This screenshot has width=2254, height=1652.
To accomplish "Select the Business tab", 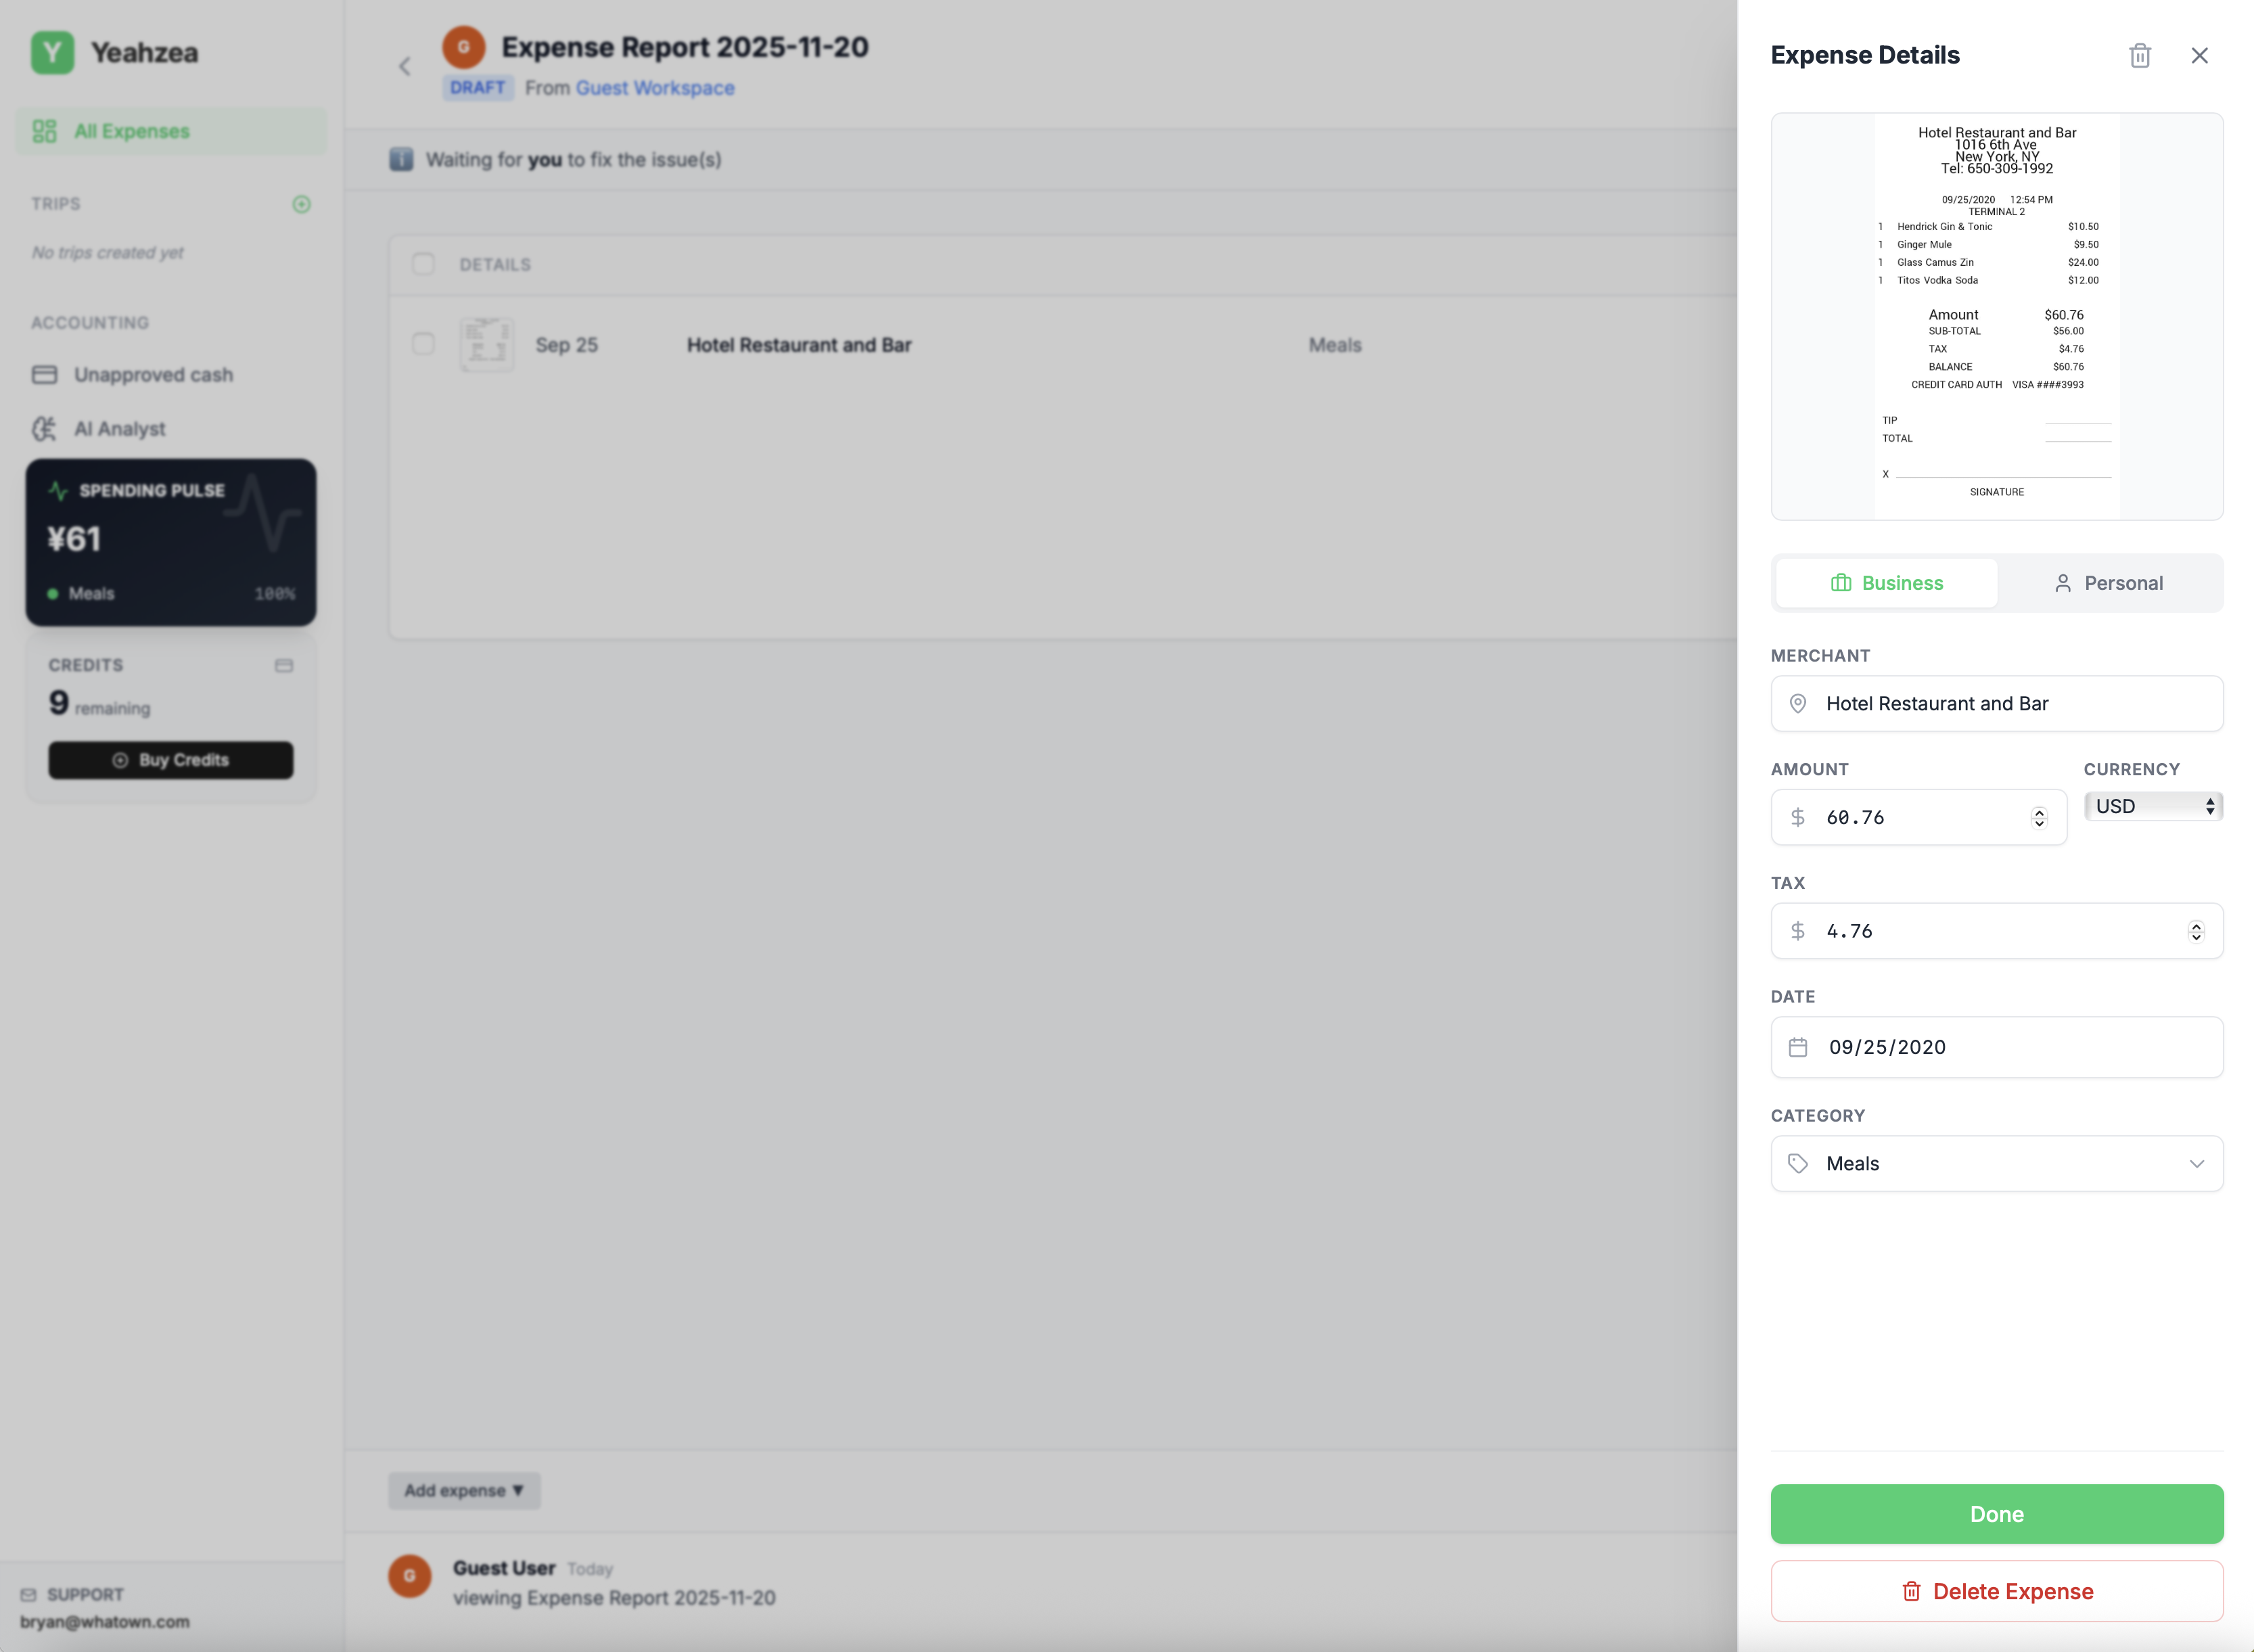I will point(1886,583).
